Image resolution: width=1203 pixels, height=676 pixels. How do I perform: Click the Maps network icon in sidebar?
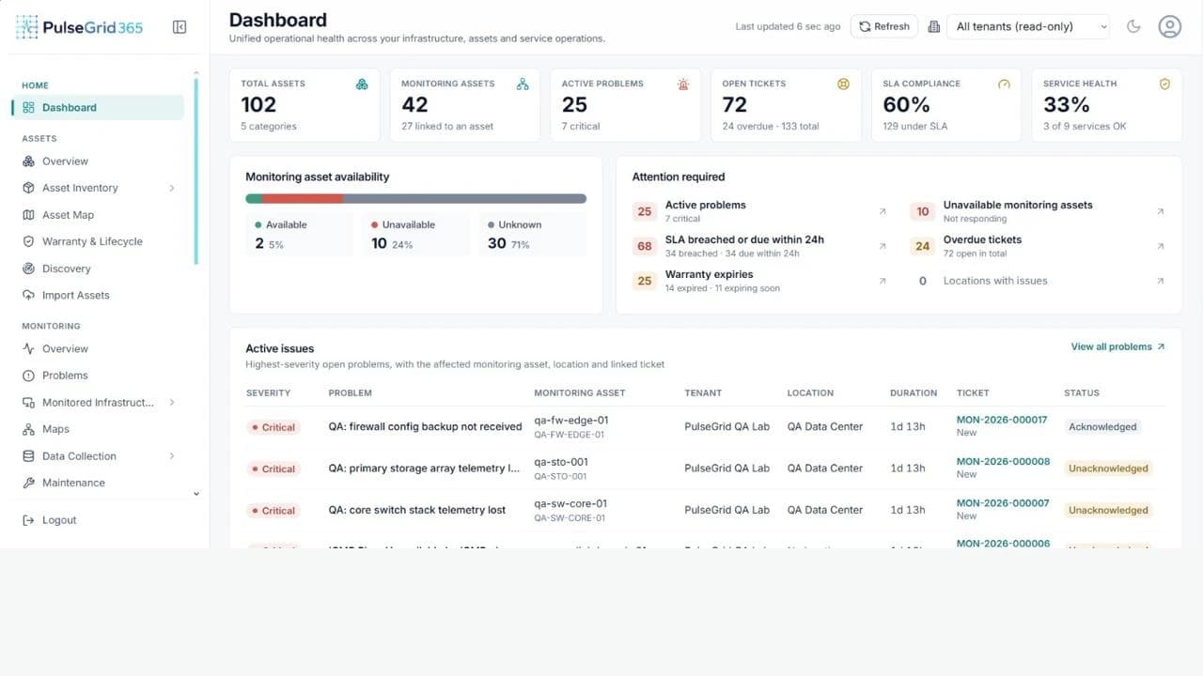[28, 429]
